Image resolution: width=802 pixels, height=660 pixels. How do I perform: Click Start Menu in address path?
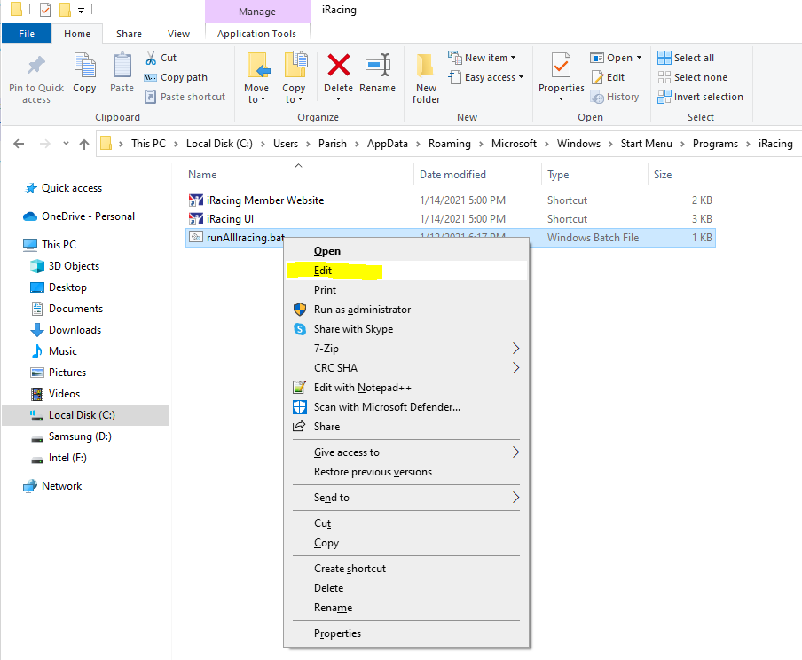(x=647, y=144)
